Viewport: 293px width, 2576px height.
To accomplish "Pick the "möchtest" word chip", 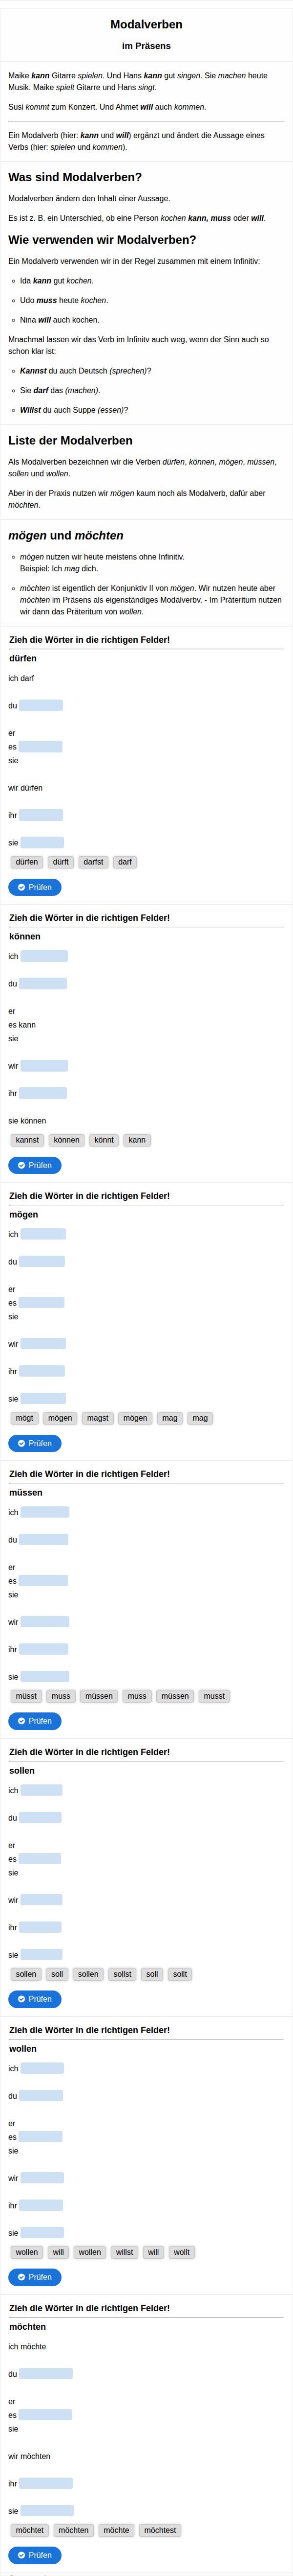I will coord(161,2530).
